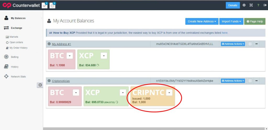This screenshot has width=268, height=130.
Task: Click Exchange arrows icon in sidebar
Action: click(x=6, y=28)
